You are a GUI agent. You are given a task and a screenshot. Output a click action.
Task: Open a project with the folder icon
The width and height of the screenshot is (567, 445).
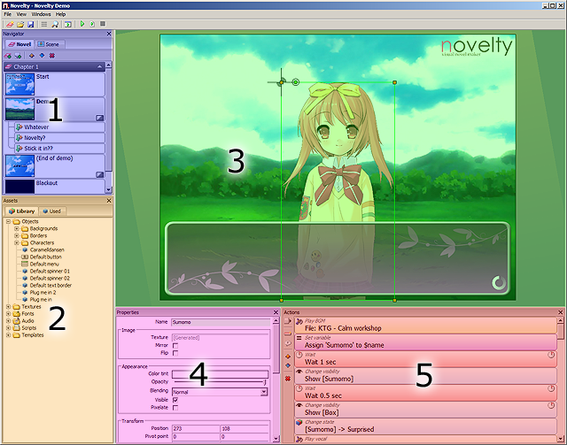[x=20, y=24]
